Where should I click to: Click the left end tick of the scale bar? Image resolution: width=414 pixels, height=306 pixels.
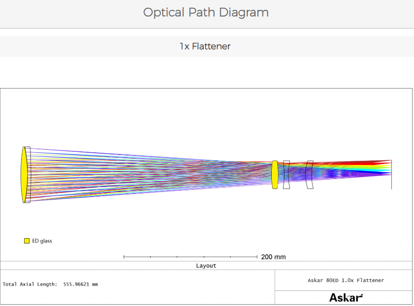[x=124, y=257]
